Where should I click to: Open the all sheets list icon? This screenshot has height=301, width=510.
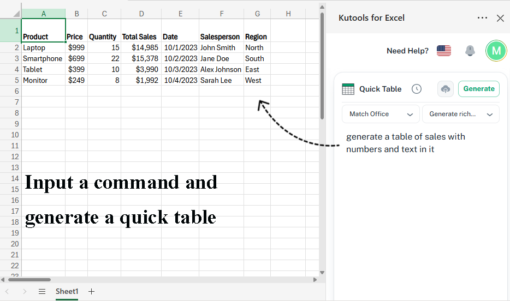coord(42,292)
